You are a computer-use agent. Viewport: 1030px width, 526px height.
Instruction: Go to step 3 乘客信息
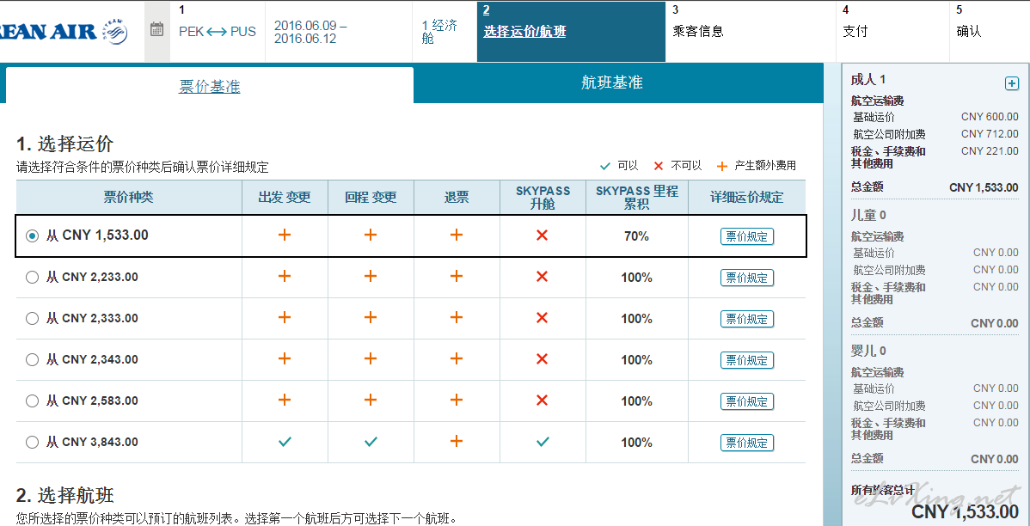tap(698, 31)
